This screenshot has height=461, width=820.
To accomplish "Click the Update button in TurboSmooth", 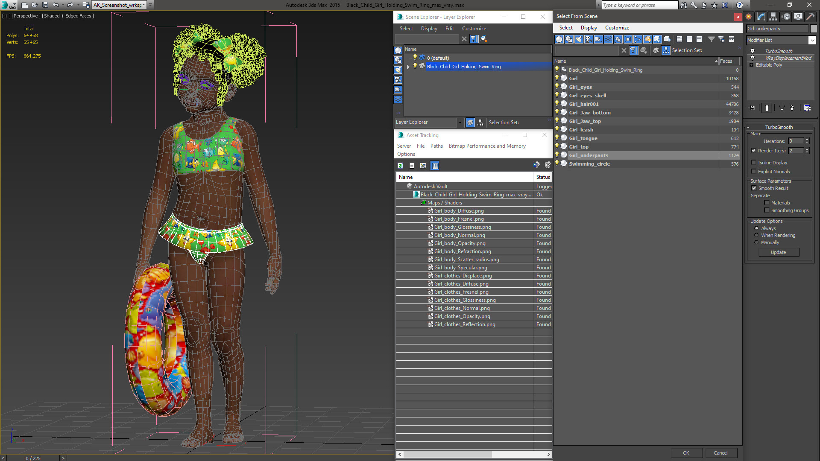I will [778, 252].
